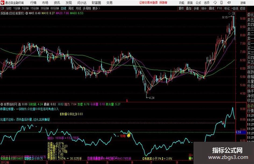254x164 pixels.
Task: Click the 2012年 time axis label
Action: [x=5, y=162]
